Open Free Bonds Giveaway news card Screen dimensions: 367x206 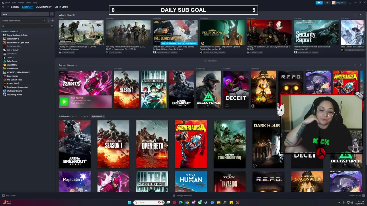pos(175,32)
